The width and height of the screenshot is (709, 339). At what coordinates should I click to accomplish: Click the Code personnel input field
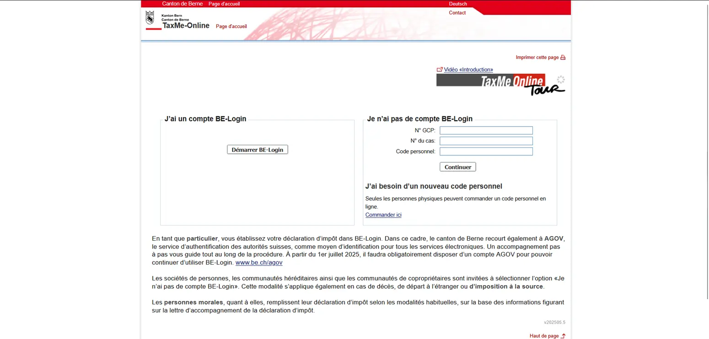[486, 151]
